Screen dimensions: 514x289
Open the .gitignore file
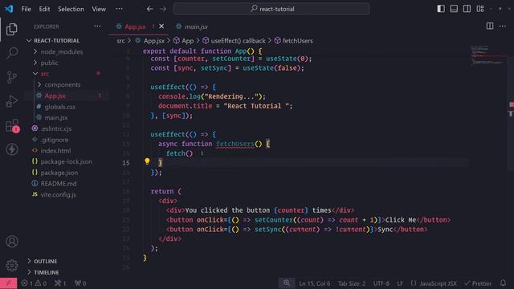(55, 140)
